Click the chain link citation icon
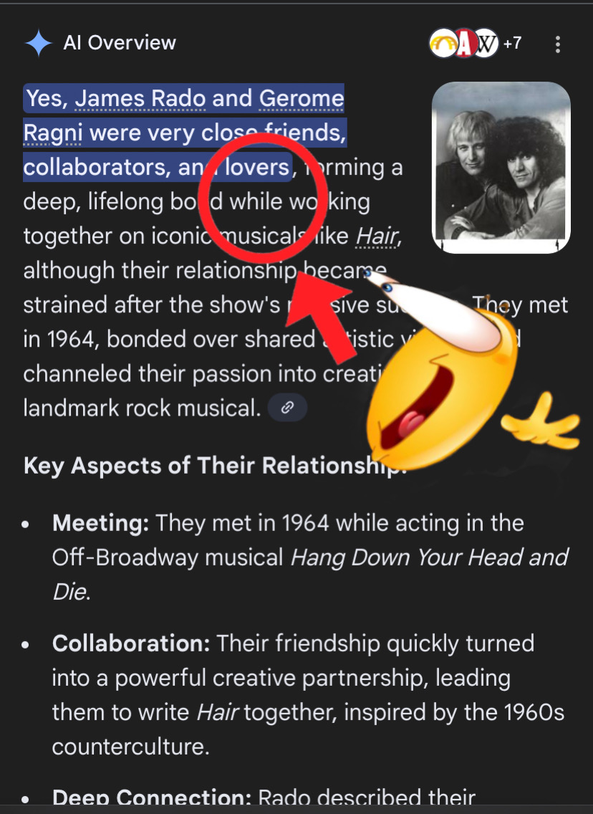Viewport: 593px width, 814px height. [x=287, y=408]
